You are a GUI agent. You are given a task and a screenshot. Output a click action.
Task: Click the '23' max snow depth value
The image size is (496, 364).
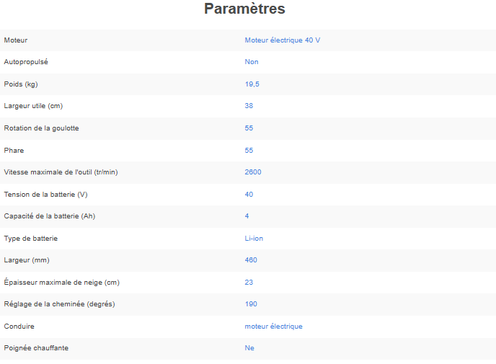249,282
